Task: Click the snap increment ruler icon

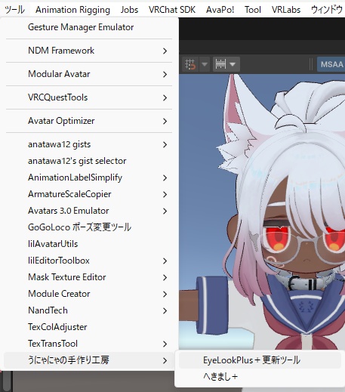Action: coord(220,64)
